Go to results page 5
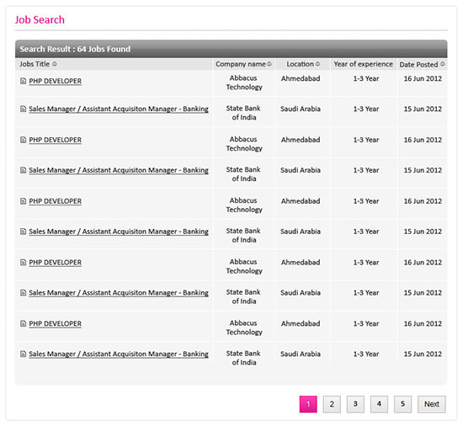Image resolution: width=463 pixels, height=421 pixels. coord(402,404)
